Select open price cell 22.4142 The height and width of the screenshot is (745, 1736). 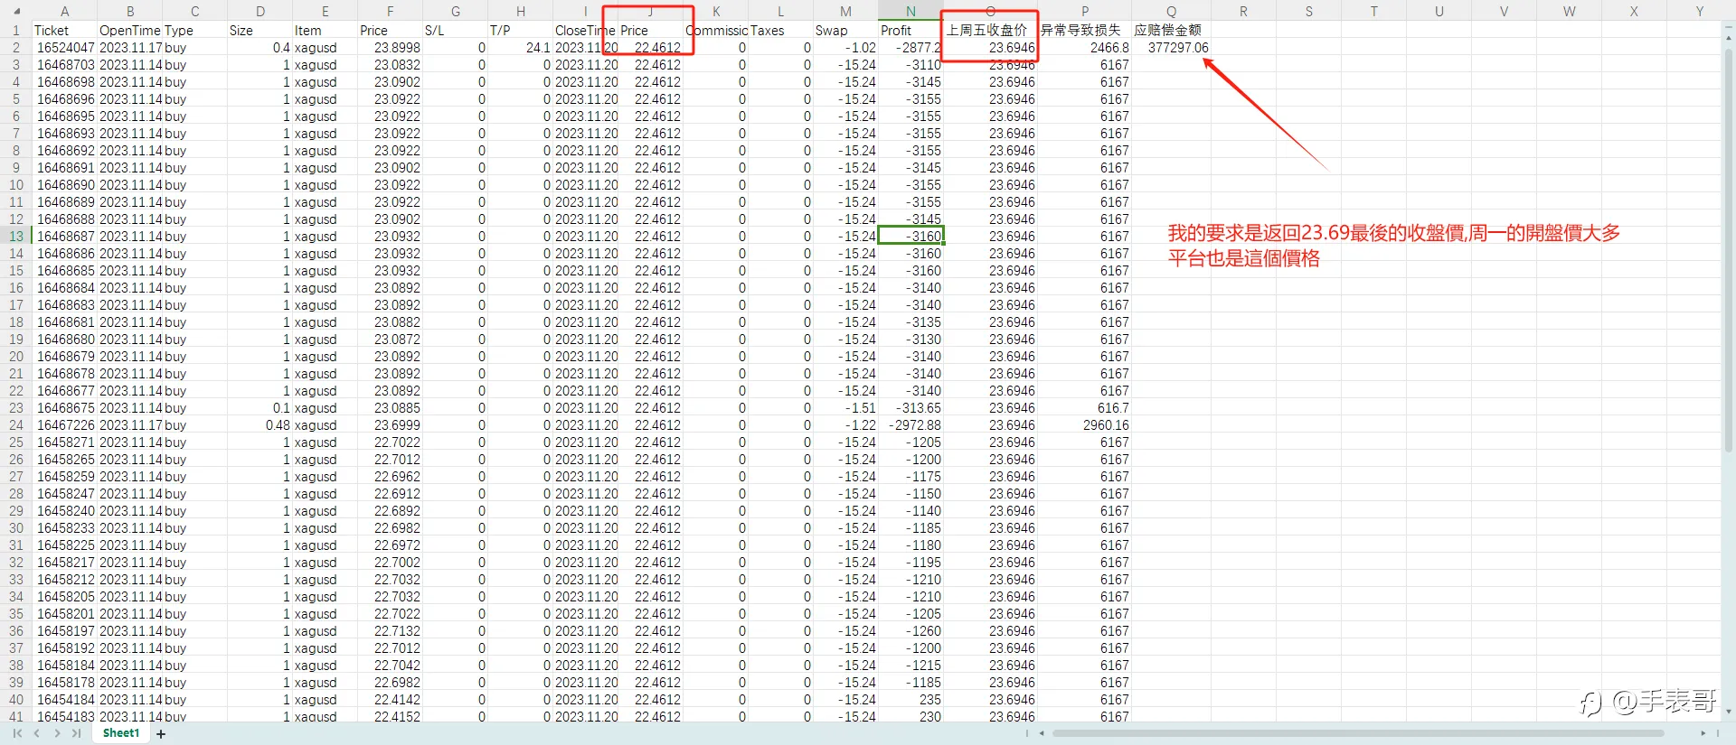[x=391, y=699]
